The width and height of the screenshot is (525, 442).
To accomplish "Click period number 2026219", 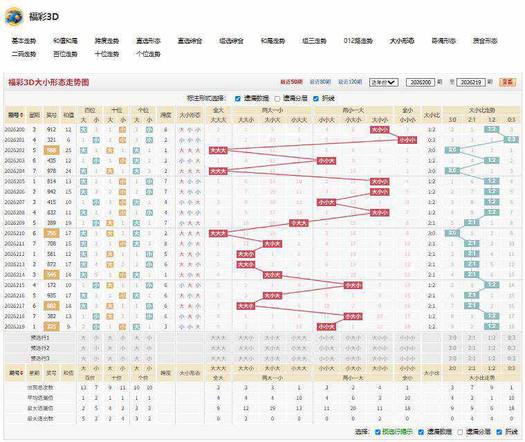I will [x=15, y=326].
